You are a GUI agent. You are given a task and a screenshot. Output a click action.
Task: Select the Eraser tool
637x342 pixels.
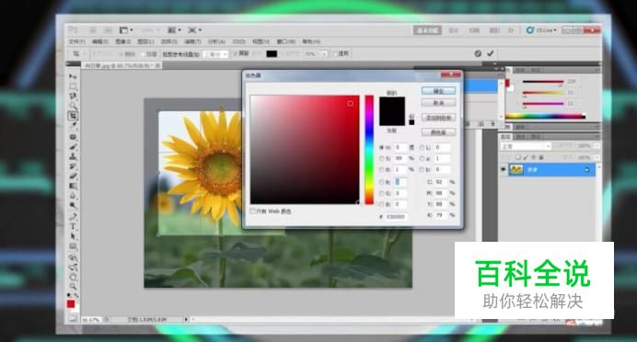pos(73,177)
